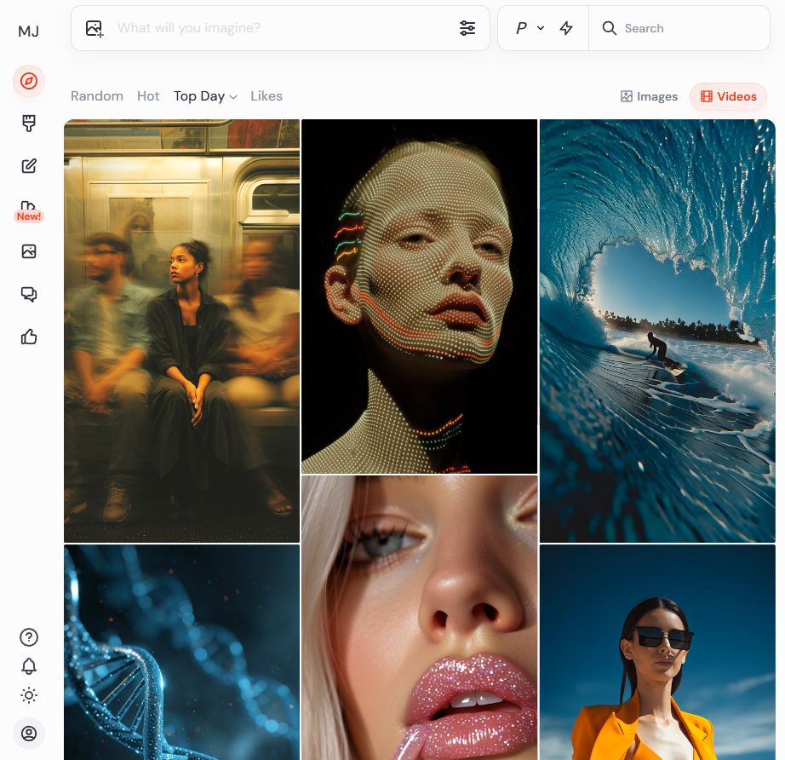Open the Help question mark icon

(x=29, y=637)
